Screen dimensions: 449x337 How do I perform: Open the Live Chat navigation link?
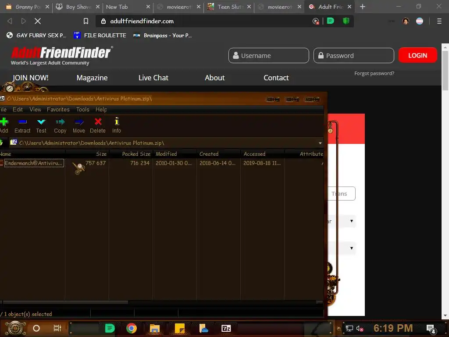(153, 78)
